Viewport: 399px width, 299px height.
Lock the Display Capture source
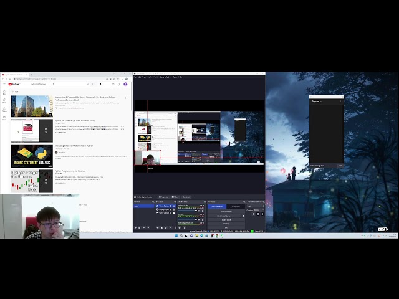(x=174, y=209)
